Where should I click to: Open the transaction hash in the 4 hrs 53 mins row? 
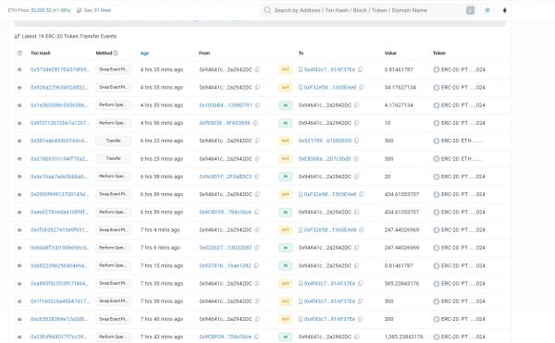[59, 105]
